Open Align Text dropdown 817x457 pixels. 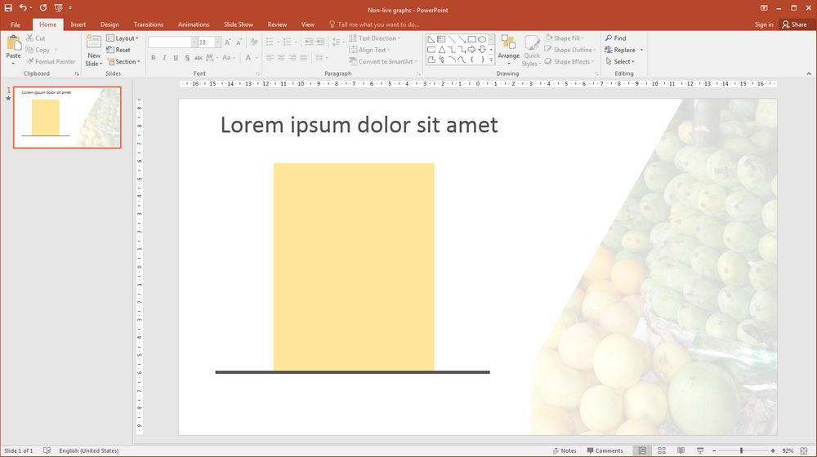point(369,50)
